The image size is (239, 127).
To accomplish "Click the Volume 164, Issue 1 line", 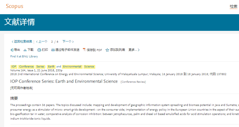I will coord(36,70).
